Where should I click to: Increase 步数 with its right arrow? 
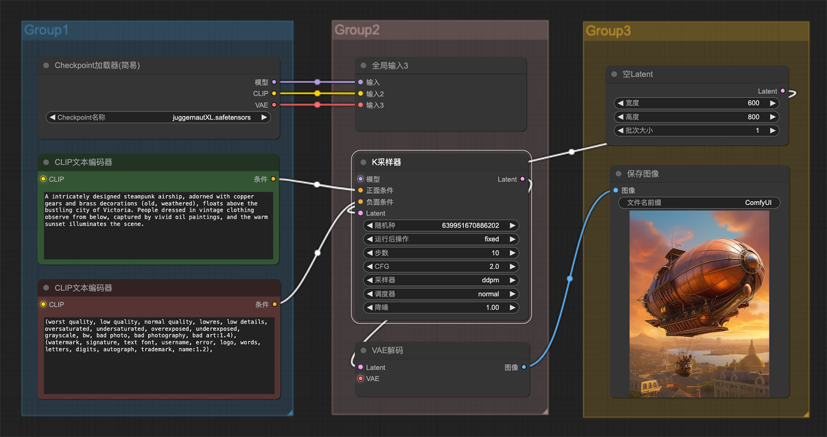(x=513, y=253)
